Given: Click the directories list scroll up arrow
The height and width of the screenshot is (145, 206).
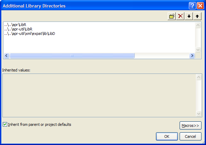Looking at the screenshot, I should 198,25.
